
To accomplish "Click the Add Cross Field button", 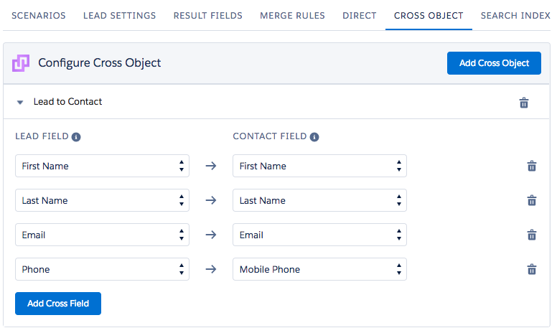I will [x=58, y=304].
